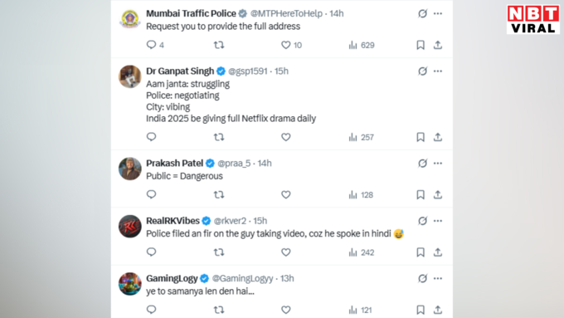Open the @GamingLogyy handle link
Image resolution: width=564 pixels, height=318 pixels.
coord(242,278)
